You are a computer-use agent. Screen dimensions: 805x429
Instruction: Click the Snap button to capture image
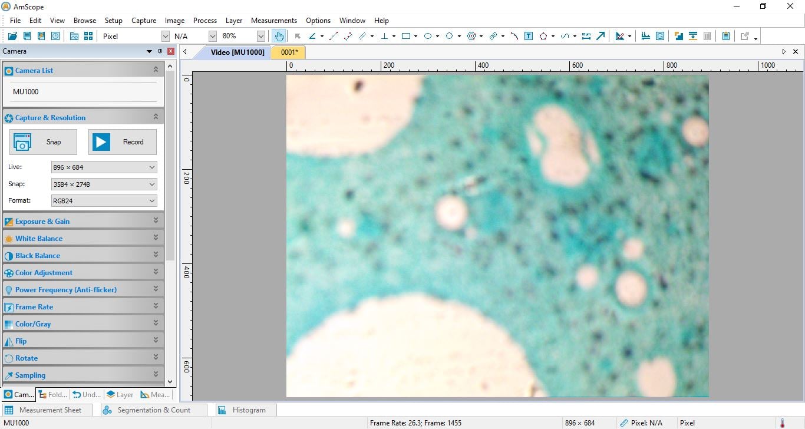42,141
